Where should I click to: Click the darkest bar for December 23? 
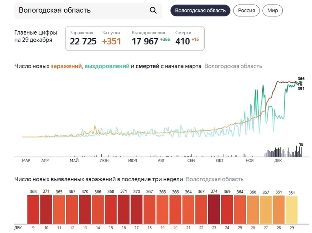(x=214, y=209)
